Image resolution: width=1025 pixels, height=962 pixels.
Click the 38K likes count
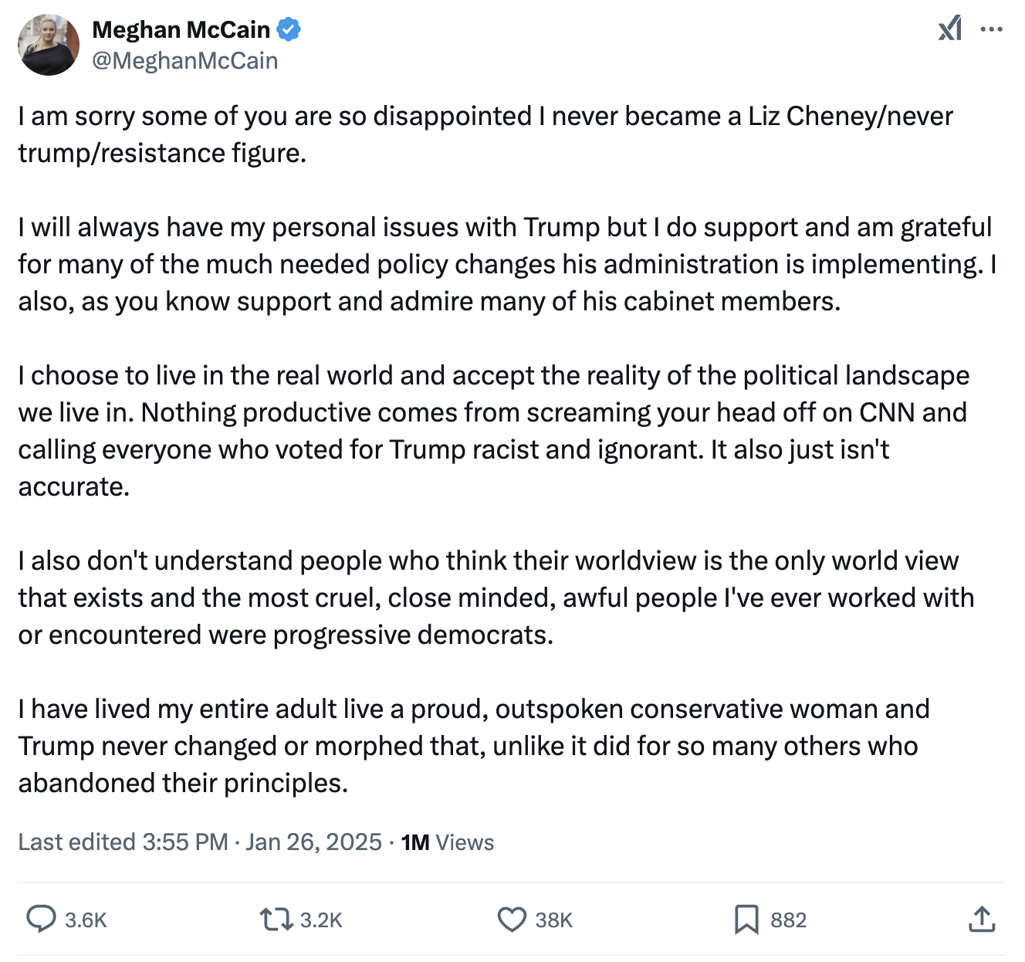554,920
